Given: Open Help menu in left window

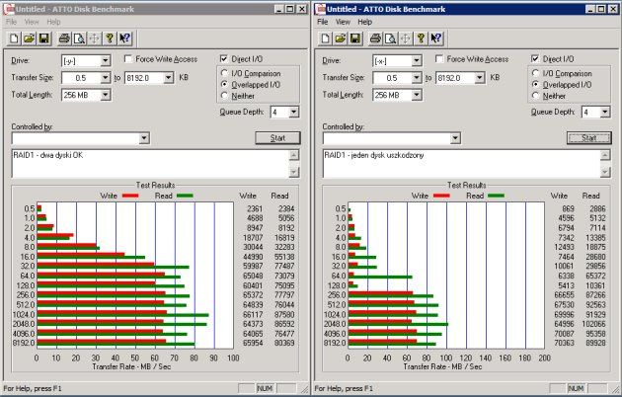Looking at the screenshot, I should pos(53,22).
